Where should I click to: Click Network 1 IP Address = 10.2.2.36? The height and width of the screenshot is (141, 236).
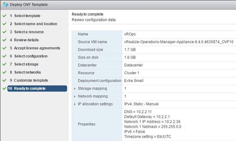[152, 122]
